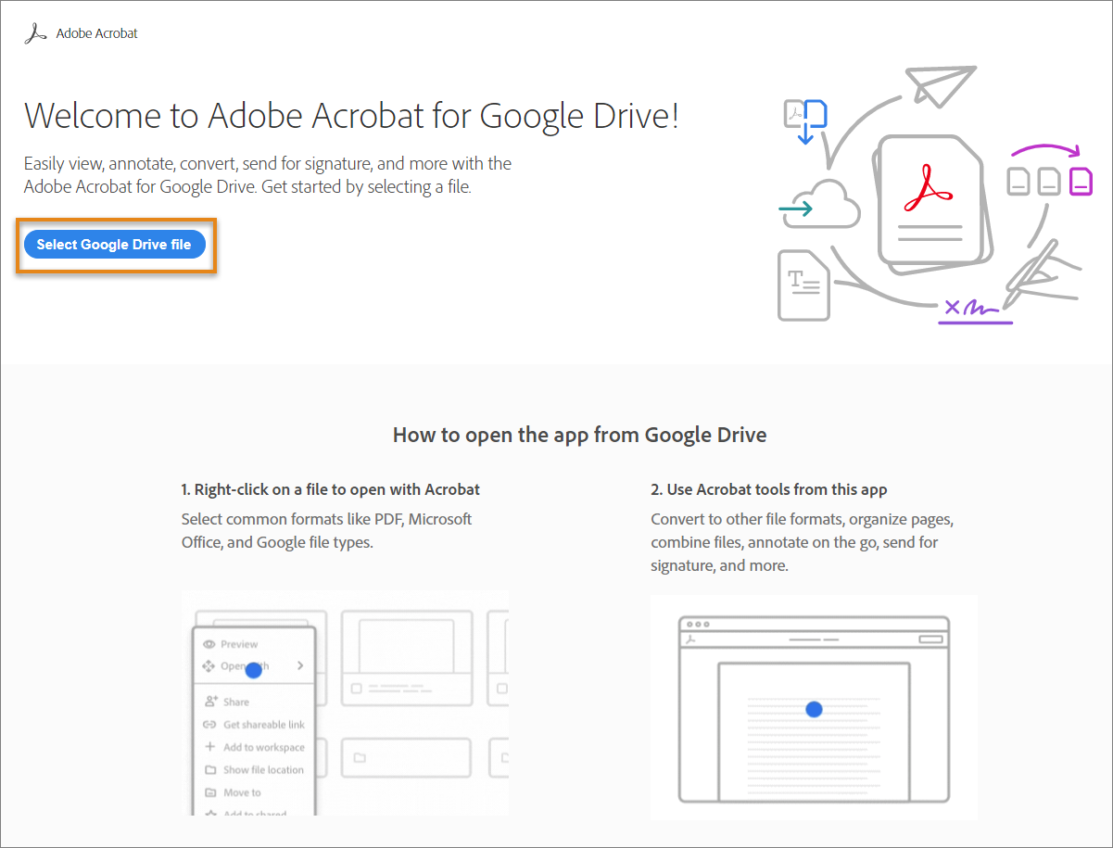The width and height of the screenshot is (1113, 848).
Task: Click the blue cursor dot in the browser illustration
Action: click(x=813, y=709)
